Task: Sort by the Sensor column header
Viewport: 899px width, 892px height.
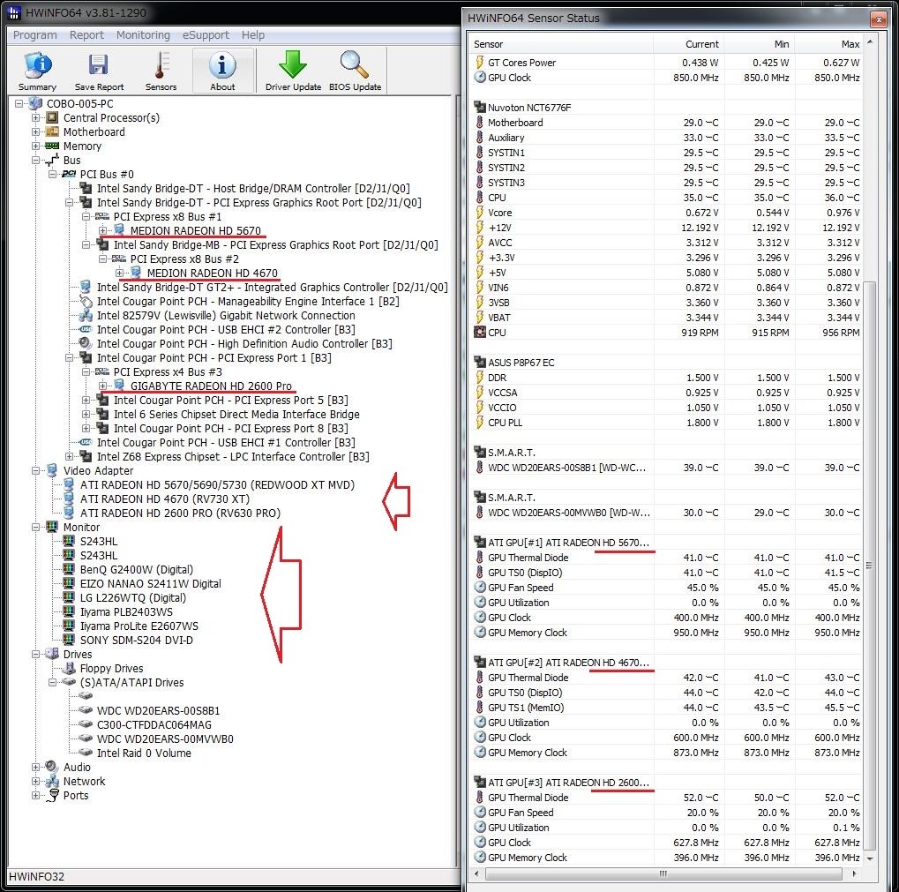Action: [561, 44]
